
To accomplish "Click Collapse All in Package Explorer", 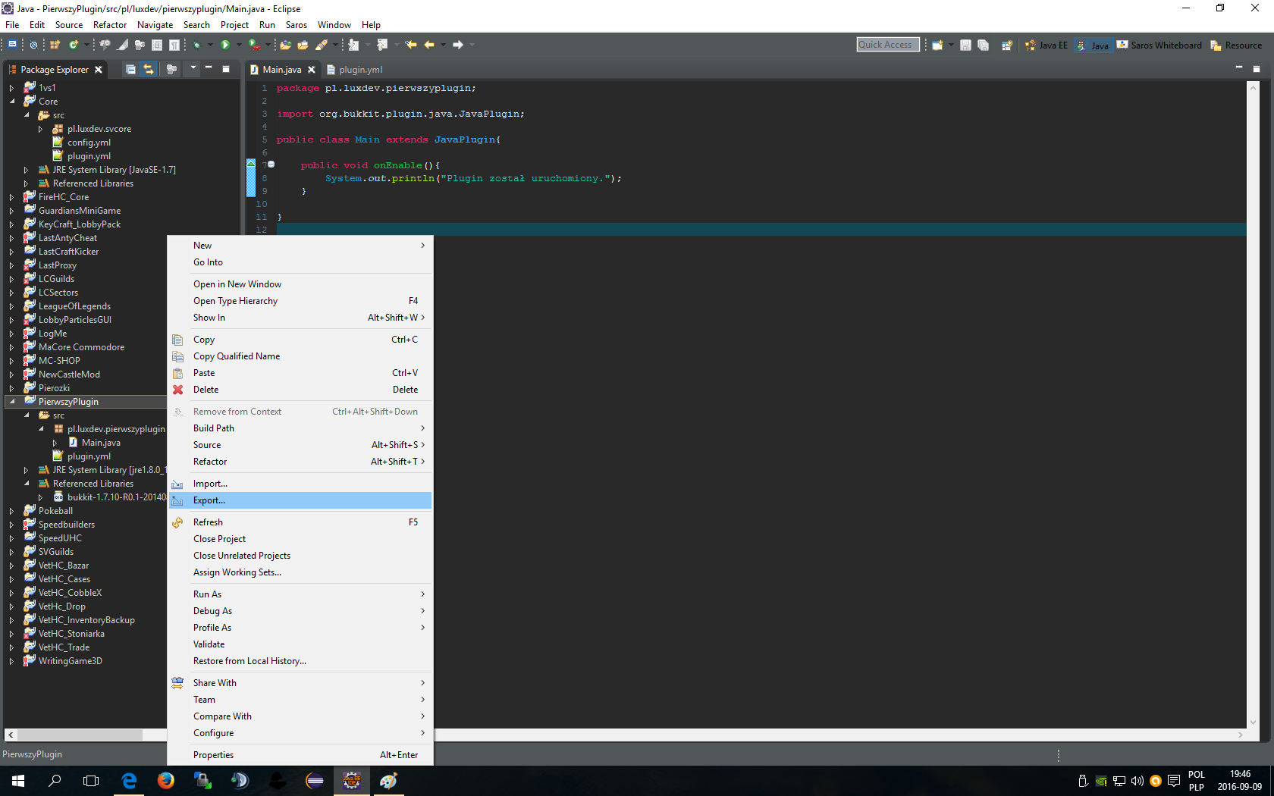I will click(x=130, y=69).
